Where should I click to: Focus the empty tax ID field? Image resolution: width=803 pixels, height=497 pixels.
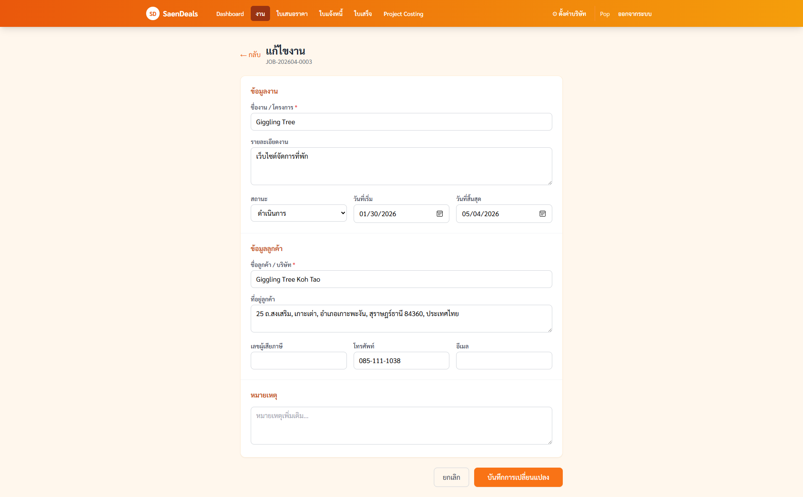coord(299,361)
